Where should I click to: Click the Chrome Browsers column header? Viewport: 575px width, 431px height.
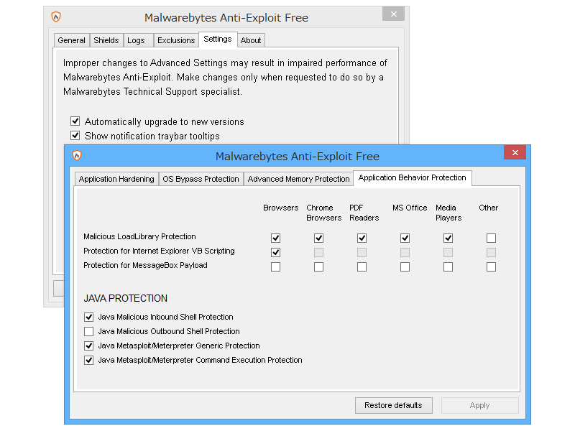pos(324,213)
